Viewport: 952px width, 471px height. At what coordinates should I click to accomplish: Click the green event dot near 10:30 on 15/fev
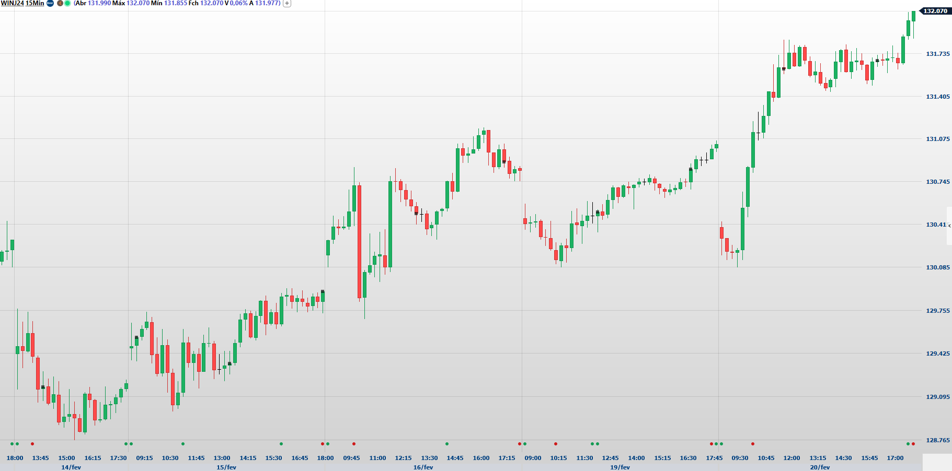point(183,444)
